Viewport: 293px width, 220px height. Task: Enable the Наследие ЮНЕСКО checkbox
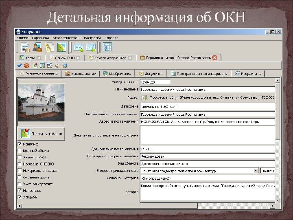pyautogui.click(x=20, y=164)
